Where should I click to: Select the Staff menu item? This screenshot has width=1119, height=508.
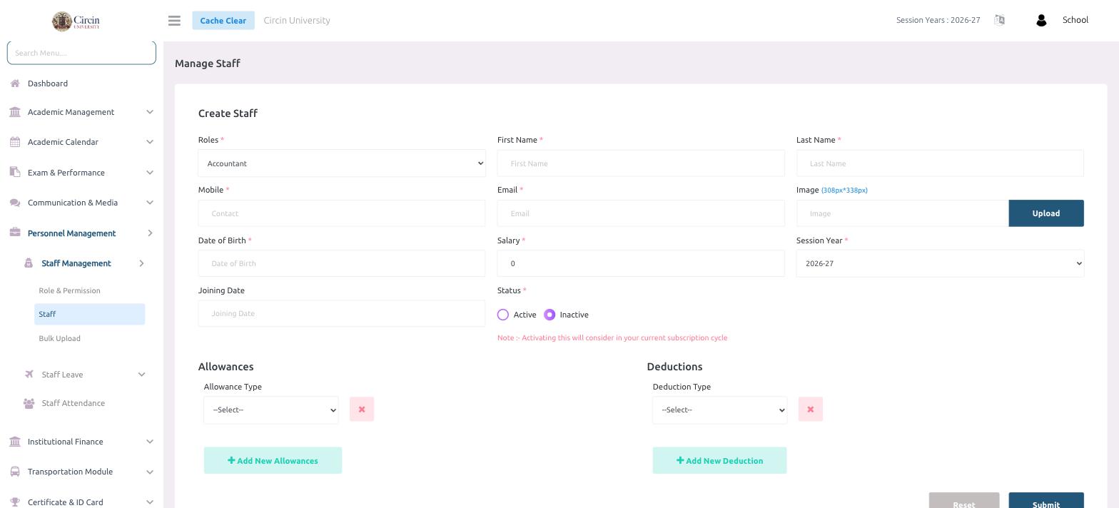(x=90, y=314)
